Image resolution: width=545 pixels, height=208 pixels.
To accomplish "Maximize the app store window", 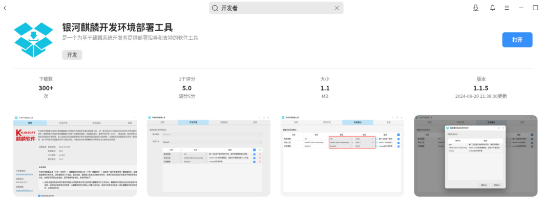I will [535, 8].
